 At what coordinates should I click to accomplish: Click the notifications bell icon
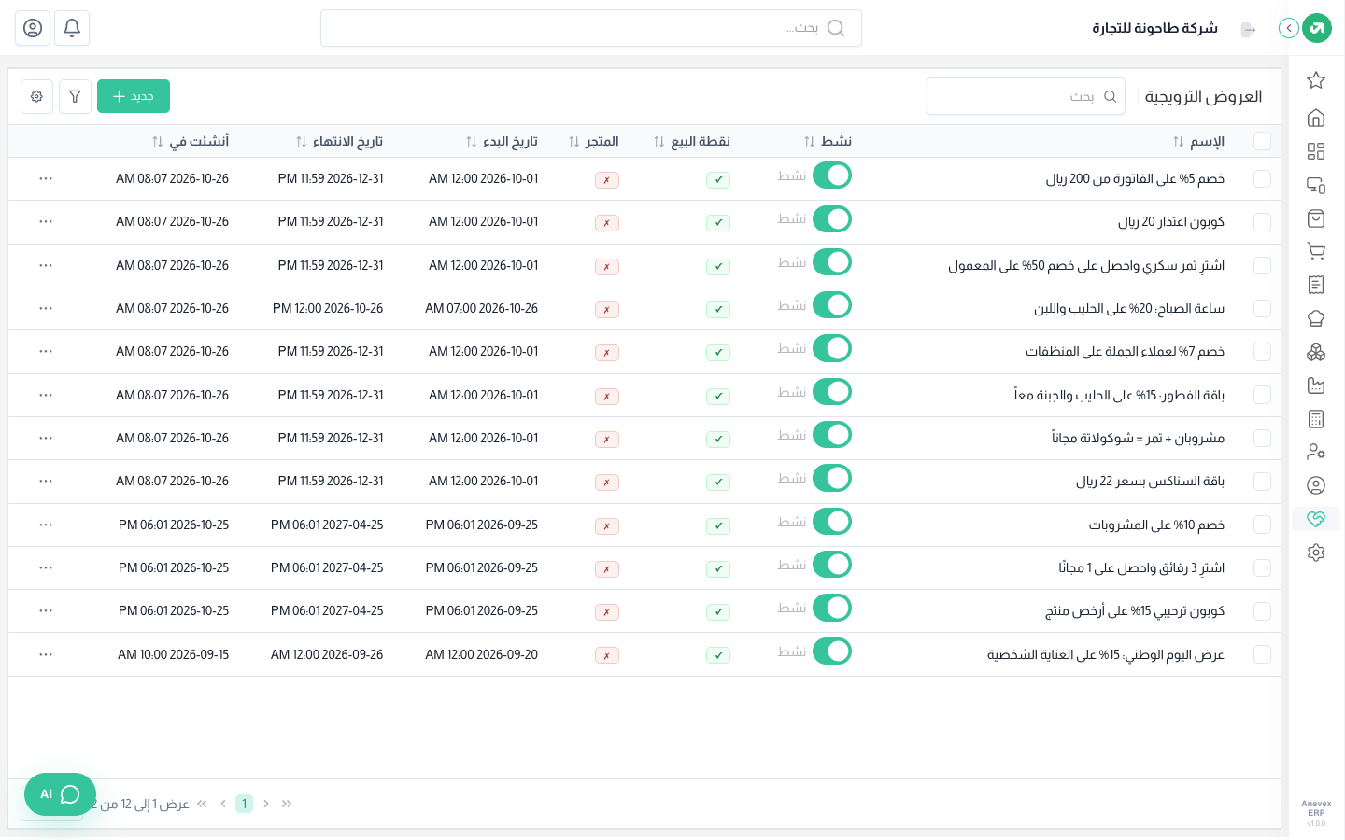(x=72, y=28)
